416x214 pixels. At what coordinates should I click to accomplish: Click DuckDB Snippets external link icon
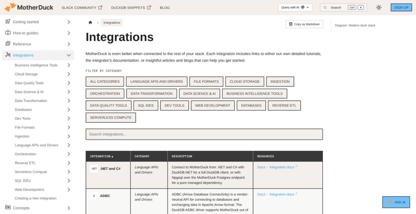(149, 7)
